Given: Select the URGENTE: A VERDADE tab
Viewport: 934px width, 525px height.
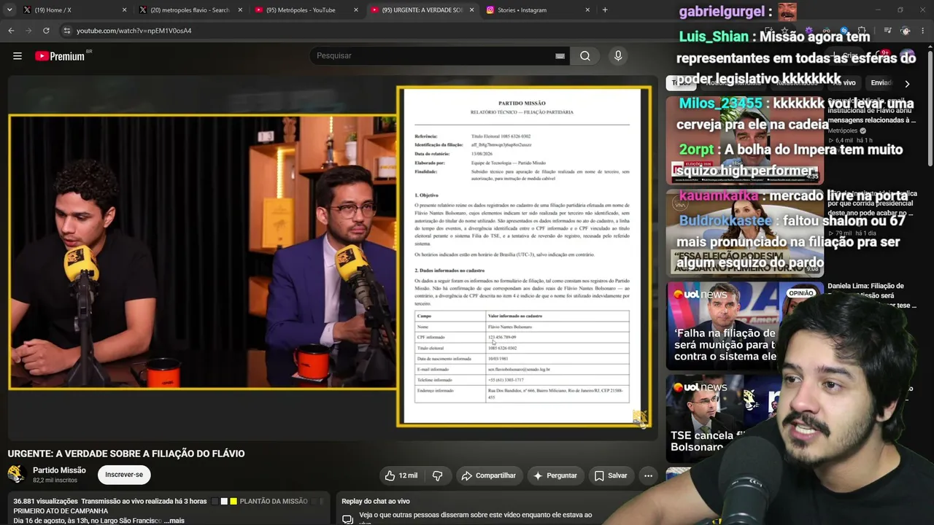Looking at the screenshot, I should point(422,10).
